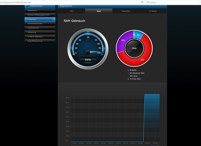Open Allgemeine in the sidebar
The width and height of the screenshot is (201, 146).
point(40,10)
